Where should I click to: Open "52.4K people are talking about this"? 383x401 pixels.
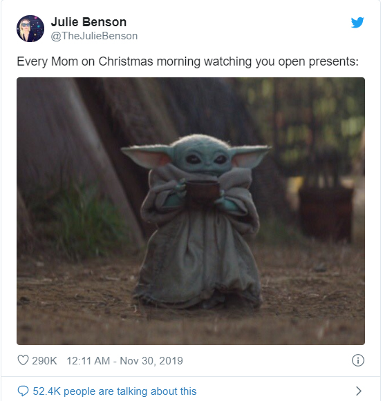click(x=115, y=391)
